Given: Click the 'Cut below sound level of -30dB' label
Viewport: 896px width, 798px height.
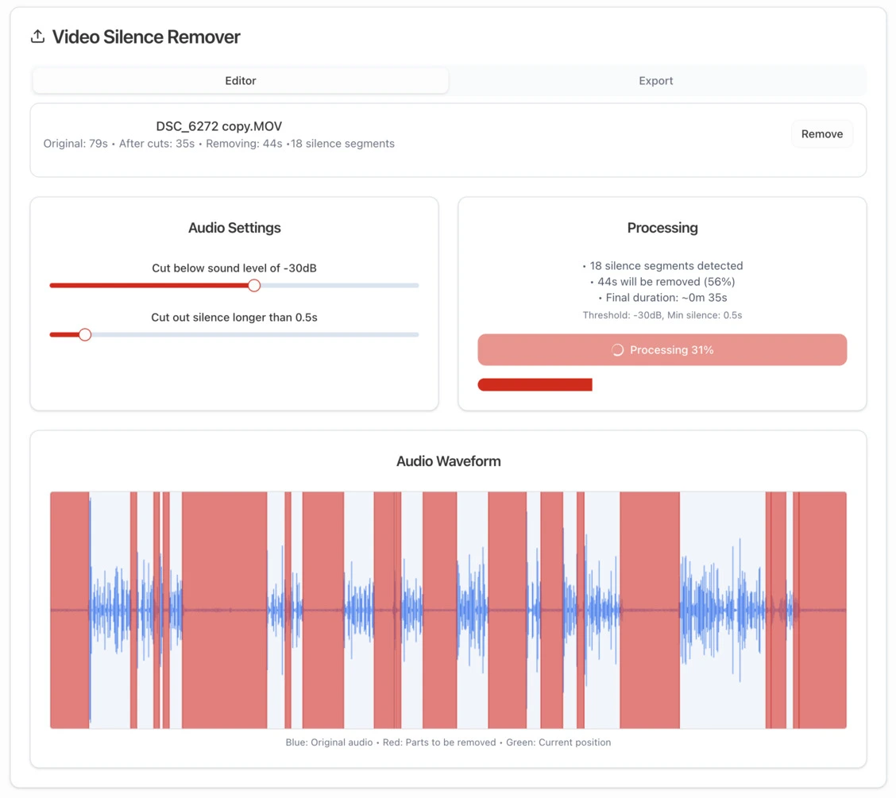Looking at the screenshot, I should [234, 268].
